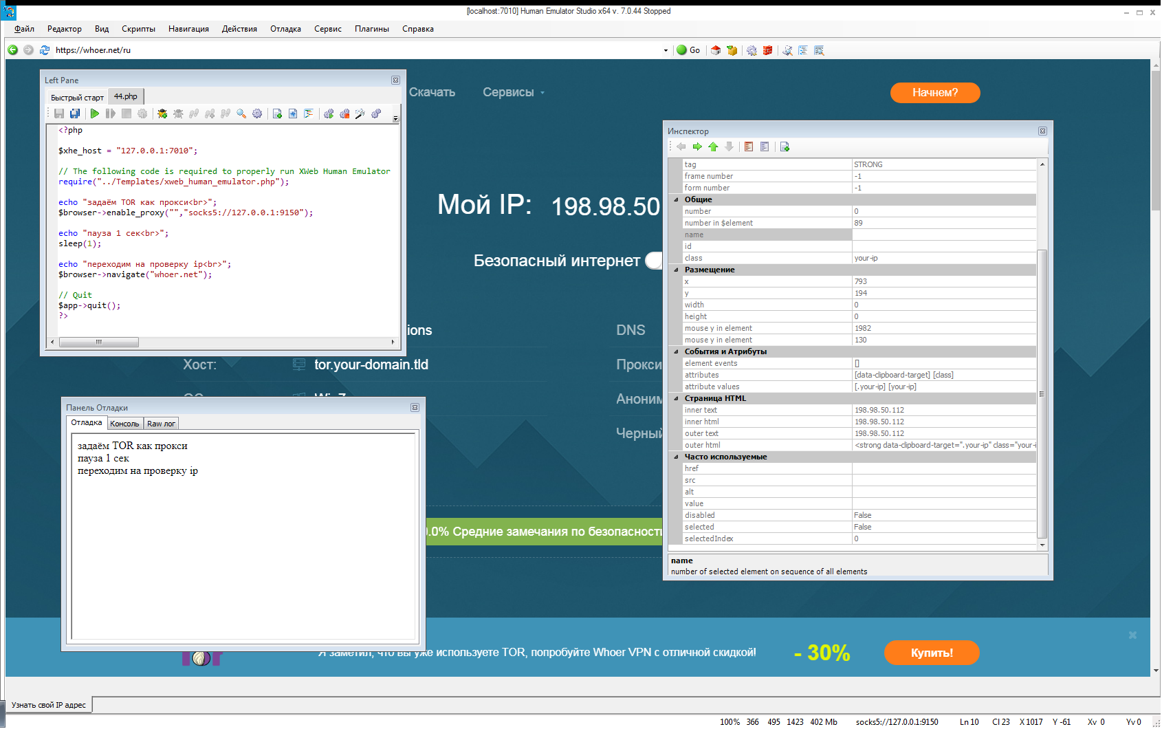The width and height of the screenshot is (1162, 729).
Task: Click the Go button
Action: click(688, 50)
